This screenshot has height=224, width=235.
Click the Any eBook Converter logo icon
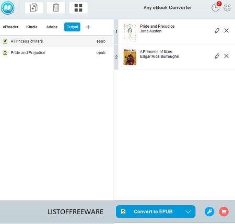pos(7,8)
